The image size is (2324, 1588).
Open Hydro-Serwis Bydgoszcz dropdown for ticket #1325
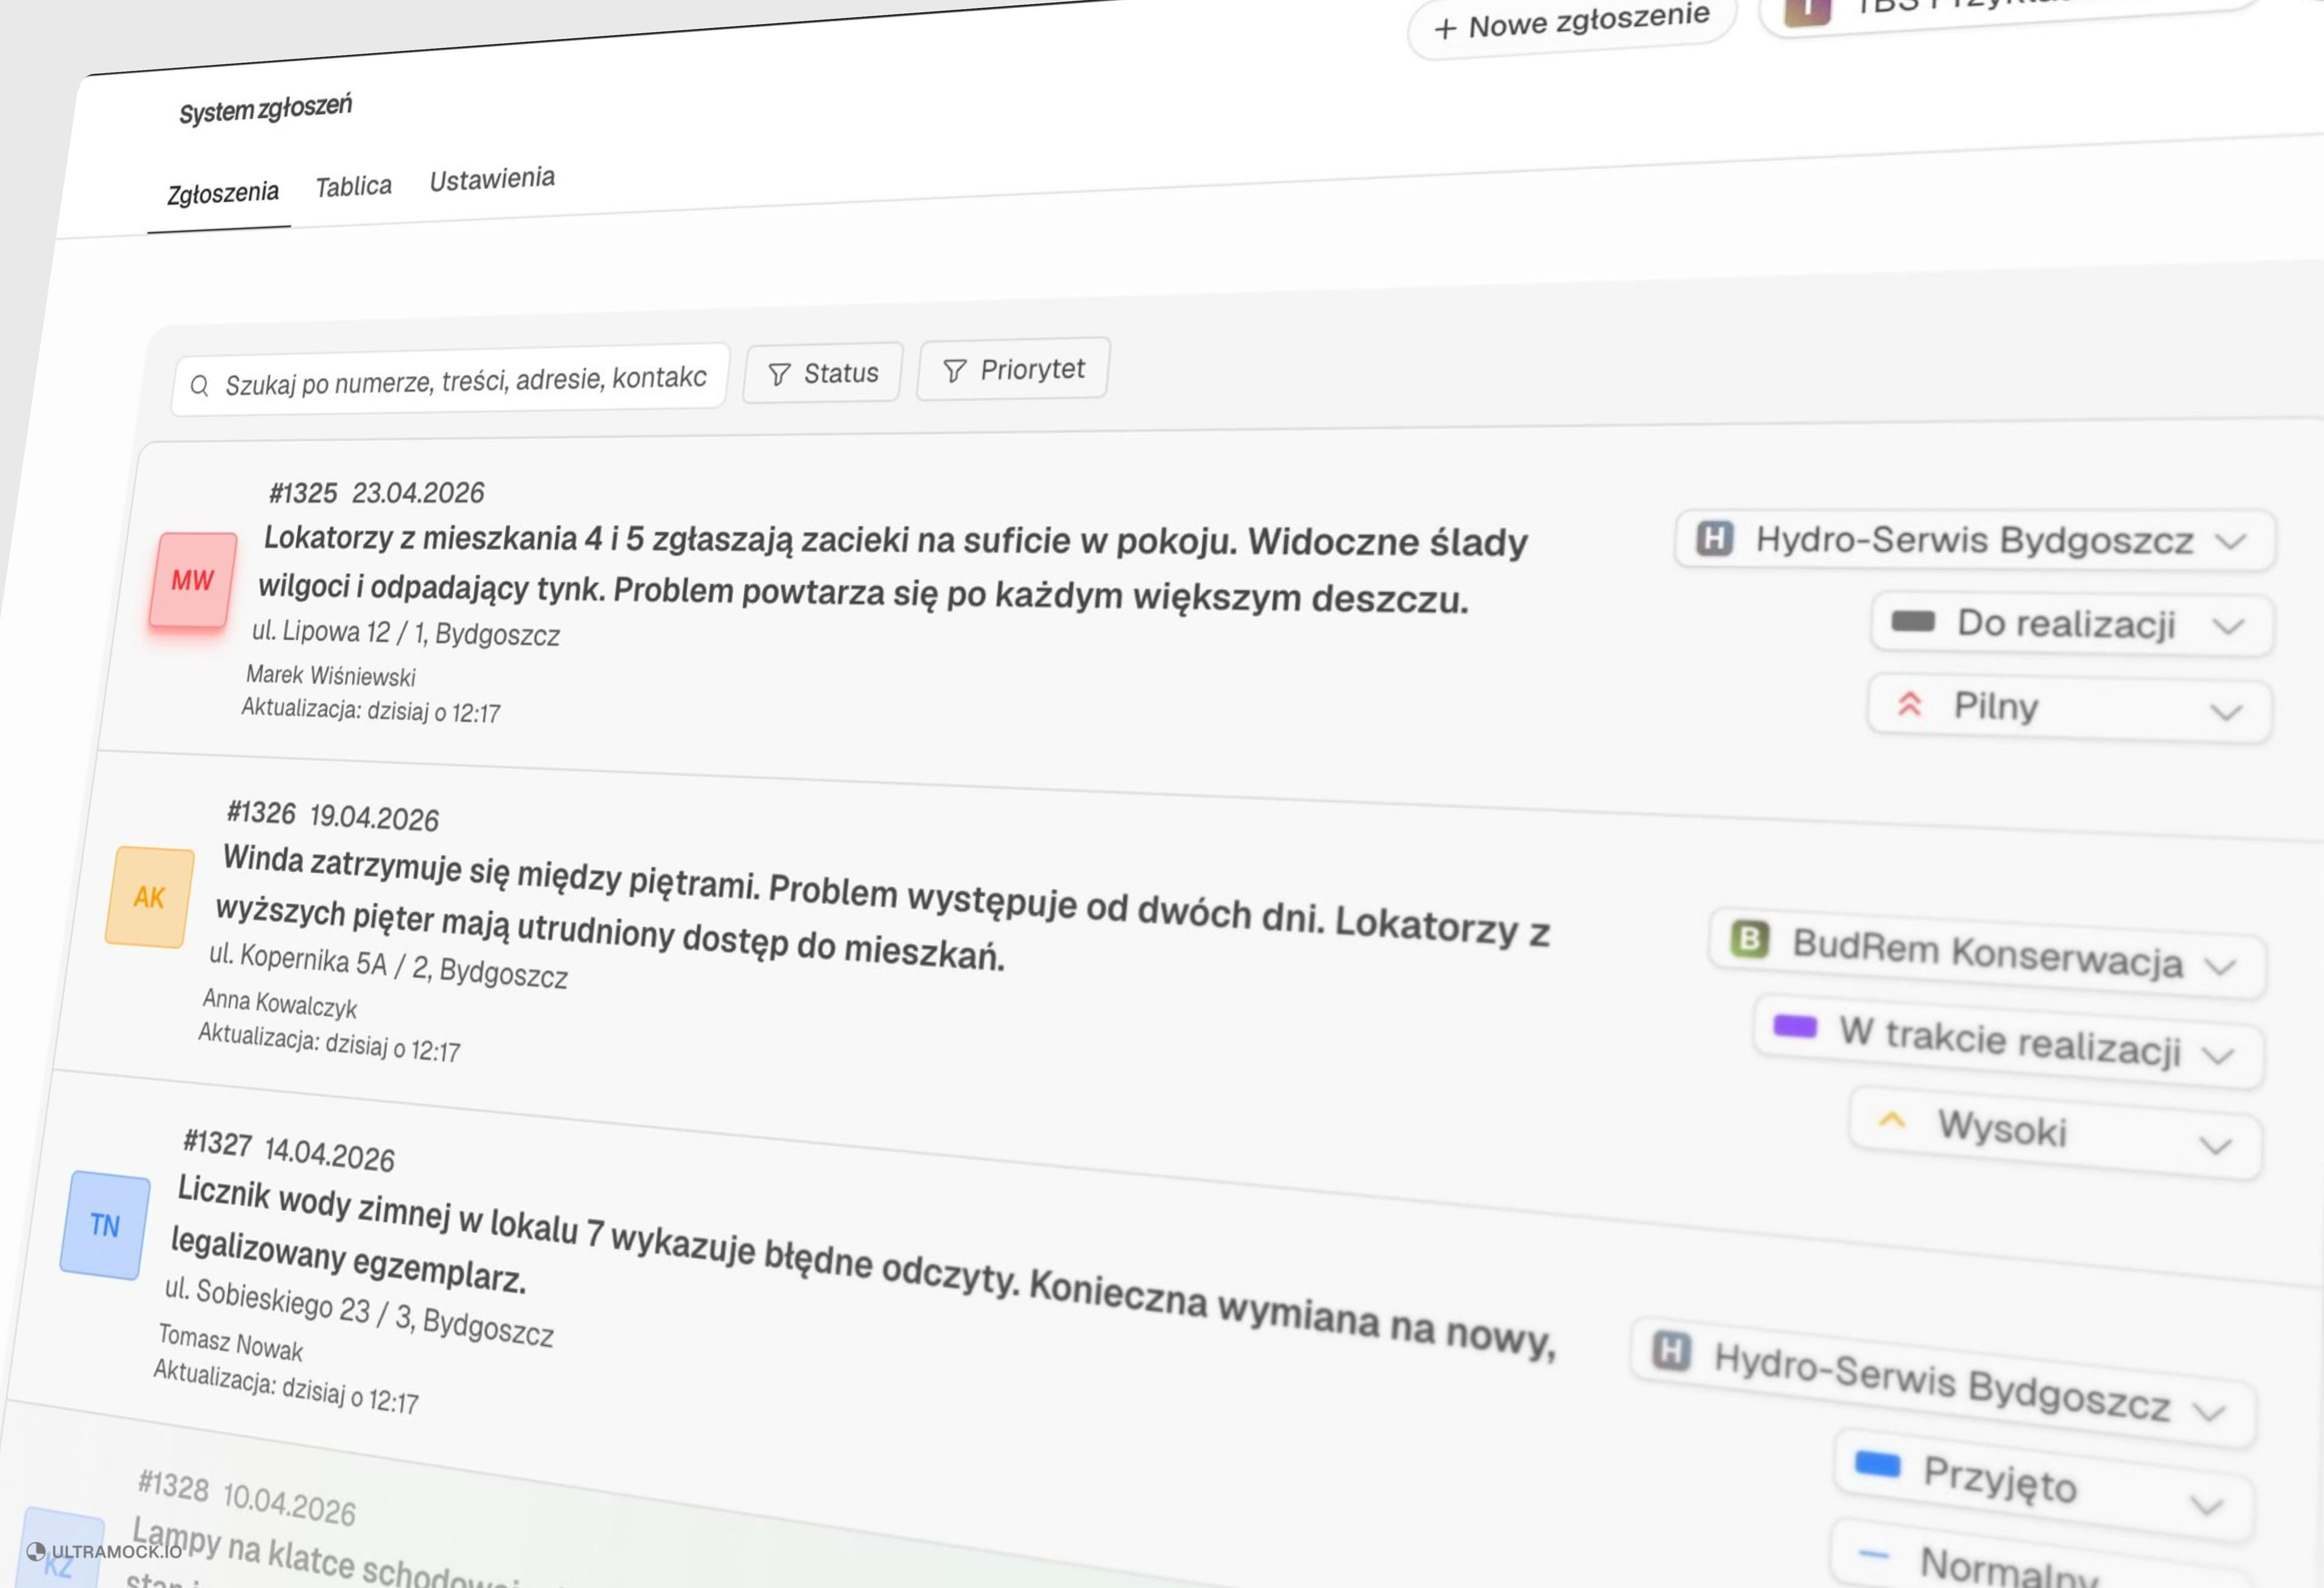pyautogui.click(x=1975, y=541)
